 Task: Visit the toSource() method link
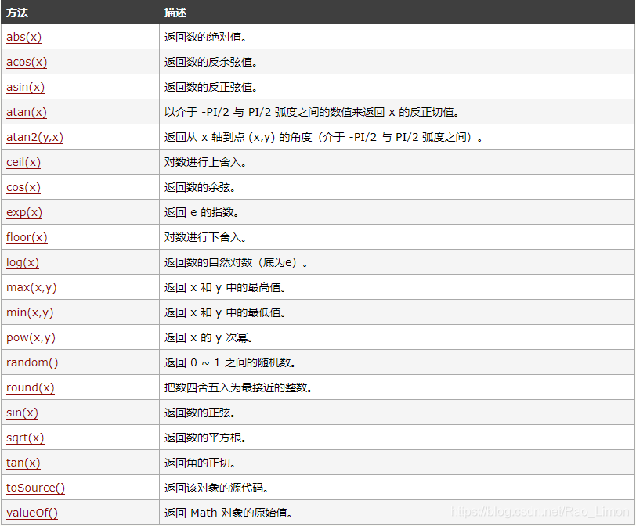coord(35,488)
